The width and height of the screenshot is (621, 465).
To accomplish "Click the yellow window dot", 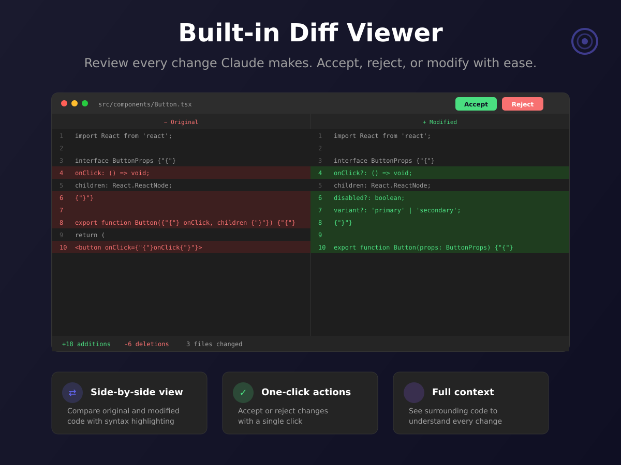I will point(75,103).
